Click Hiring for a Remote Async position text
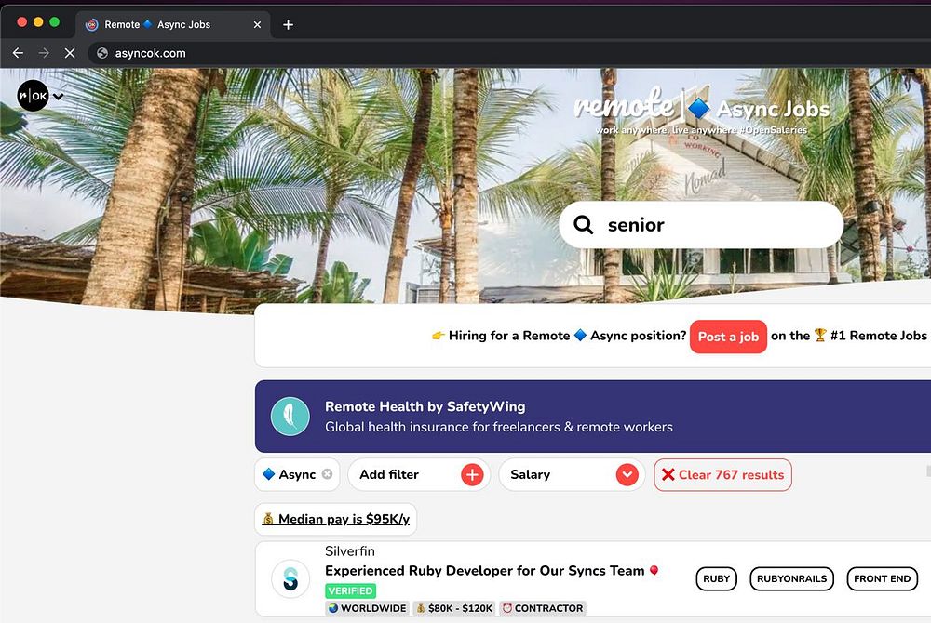This screenshot has height=623, width=931. pos(559,336)
